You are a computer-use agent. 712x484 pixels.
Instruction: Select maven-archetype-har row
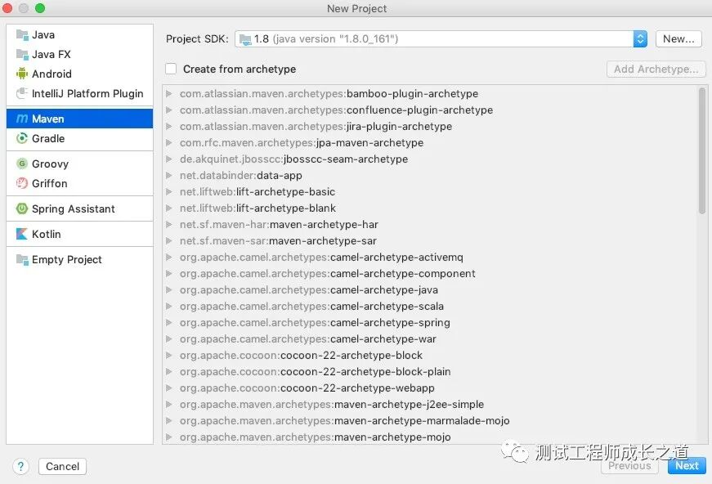(431, 224)
